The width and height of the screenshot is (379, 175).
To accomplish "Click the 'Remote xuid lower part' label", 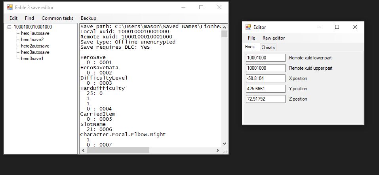I will [x=310, y=58].
